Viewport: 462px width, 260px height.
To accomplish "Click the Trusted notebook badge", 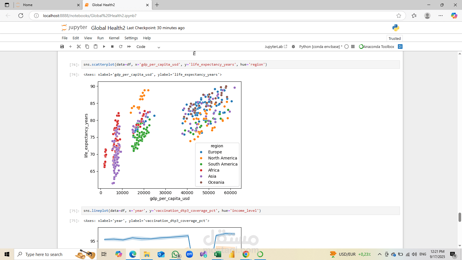I will click(394, 38).
